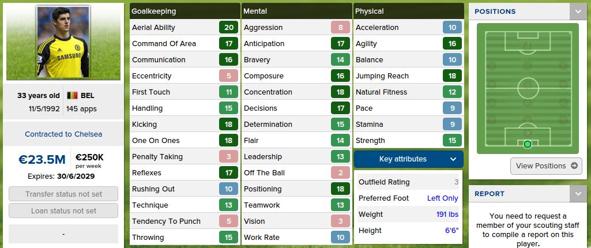Image resolution: width=591 pixels, height=248 pixels.
Task: Click the Aerial Ability 20 rating badge
Action: [229, 28]
